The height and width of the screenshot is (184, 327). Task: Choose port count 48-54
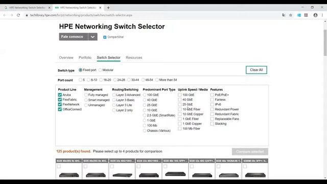[x=143, y=80]
